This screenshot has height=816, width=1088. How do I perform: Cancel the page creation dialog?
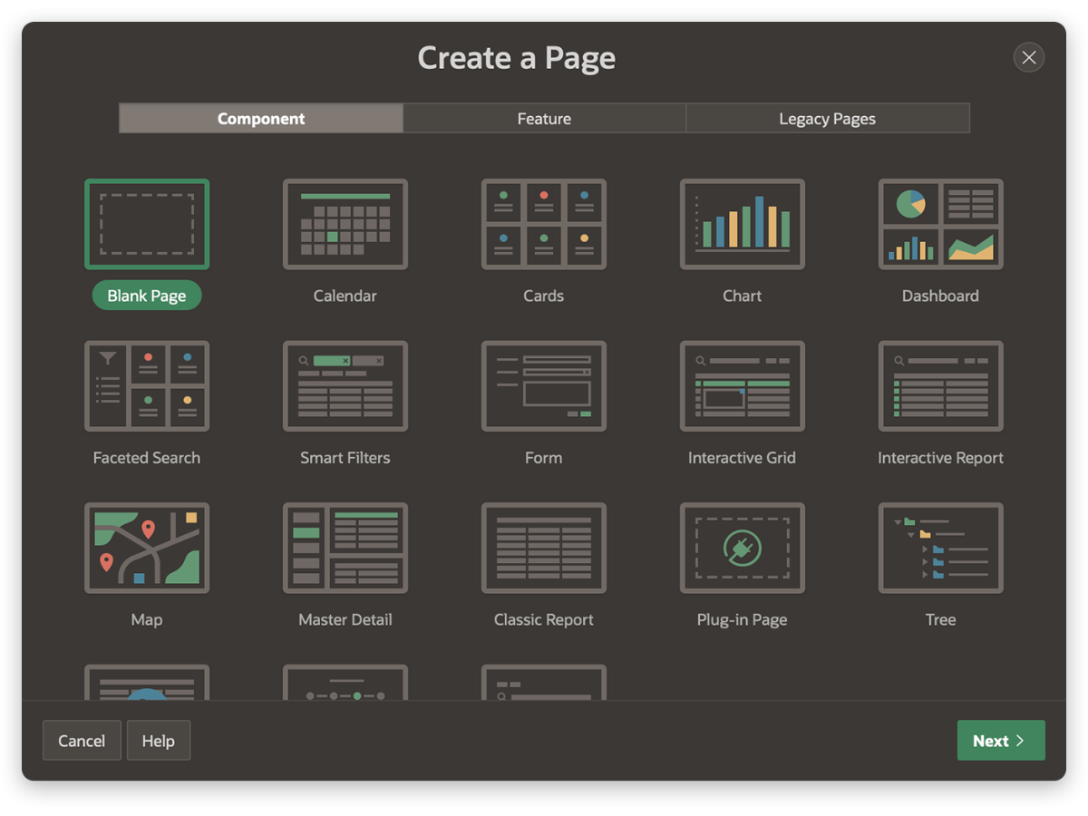pos(82,741)
